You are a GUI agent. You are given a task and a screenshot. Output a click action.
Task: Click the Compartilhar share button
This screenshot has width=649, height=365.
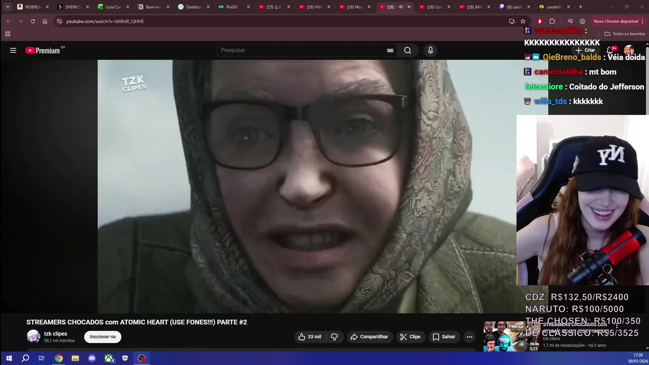tap(369, 337)
